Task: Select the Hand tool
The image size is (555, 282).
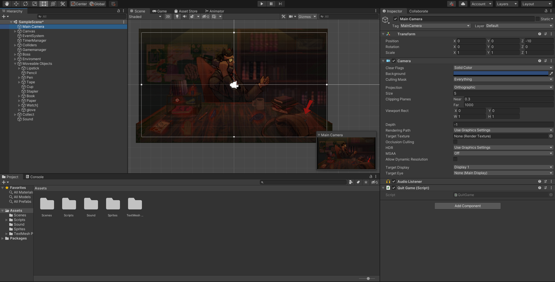Action: [7, 4]
